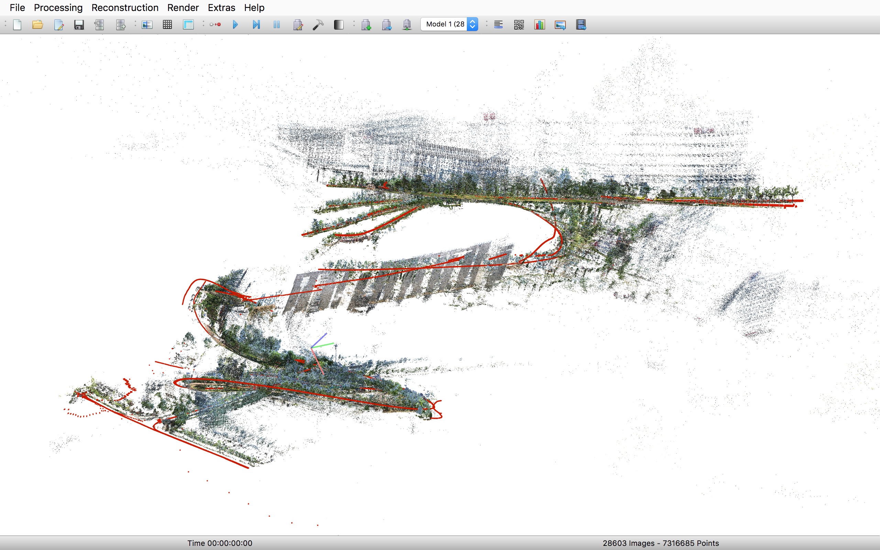The height and width of the screenshot is (550, 880).
Task: Start automatic reconstruction icon
Action: (215, 25)
